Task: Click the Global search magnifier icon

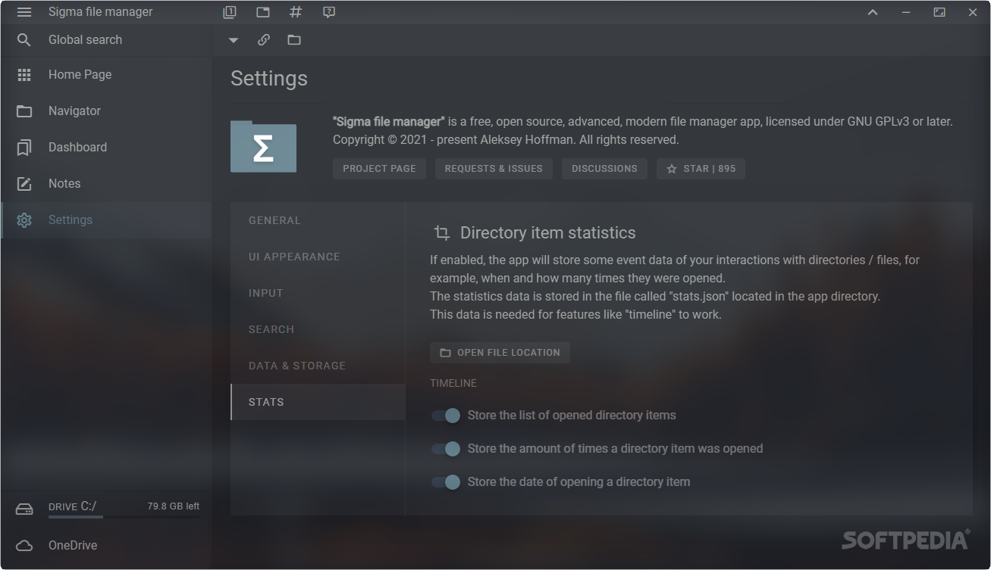Action: tap(24, 40)
